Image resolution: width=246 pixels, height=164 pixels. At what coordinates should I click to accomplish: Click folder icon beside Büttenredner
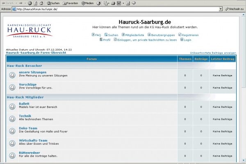pos(12,155)
